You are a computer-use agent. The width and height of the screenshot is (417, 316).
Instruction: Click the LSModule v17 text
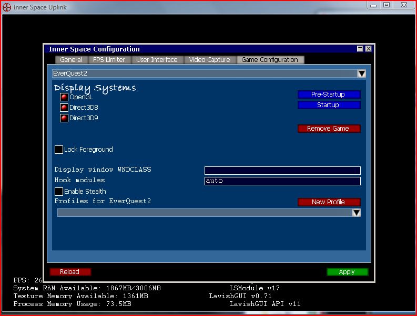(x=255, y=288)
